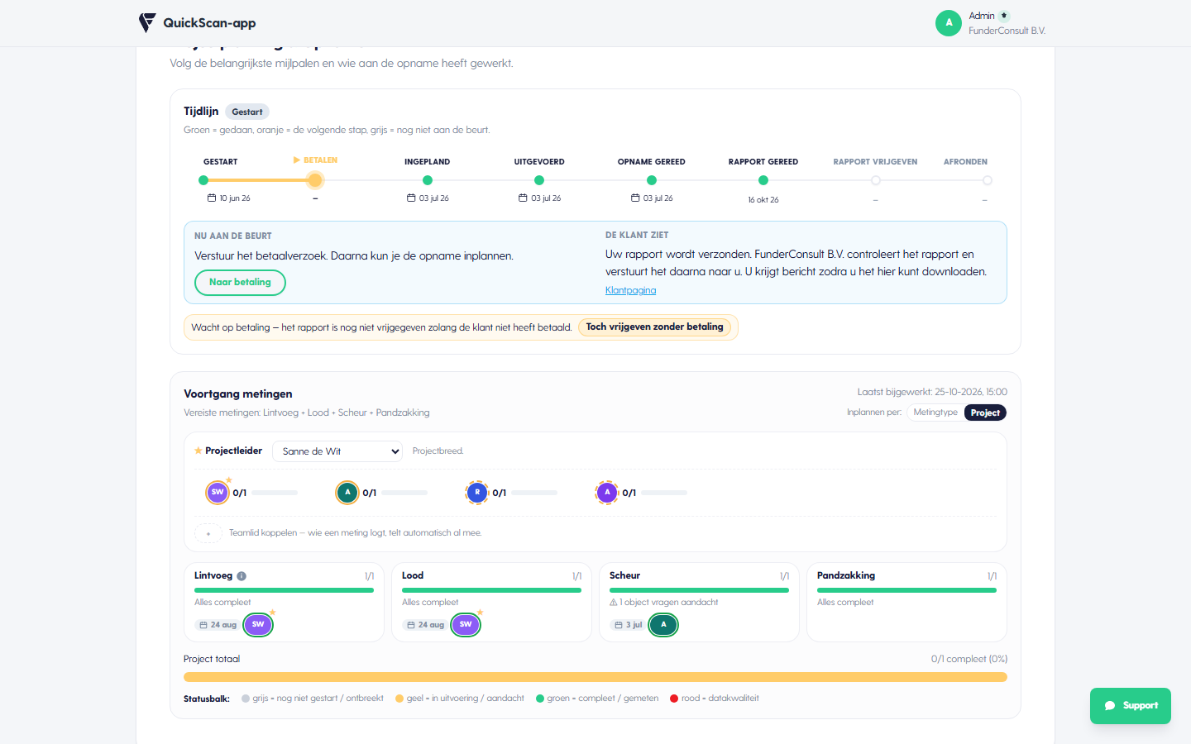Click the QuickScan-app logo icon
Screen dimensions: 1191x744
[147, 22]
